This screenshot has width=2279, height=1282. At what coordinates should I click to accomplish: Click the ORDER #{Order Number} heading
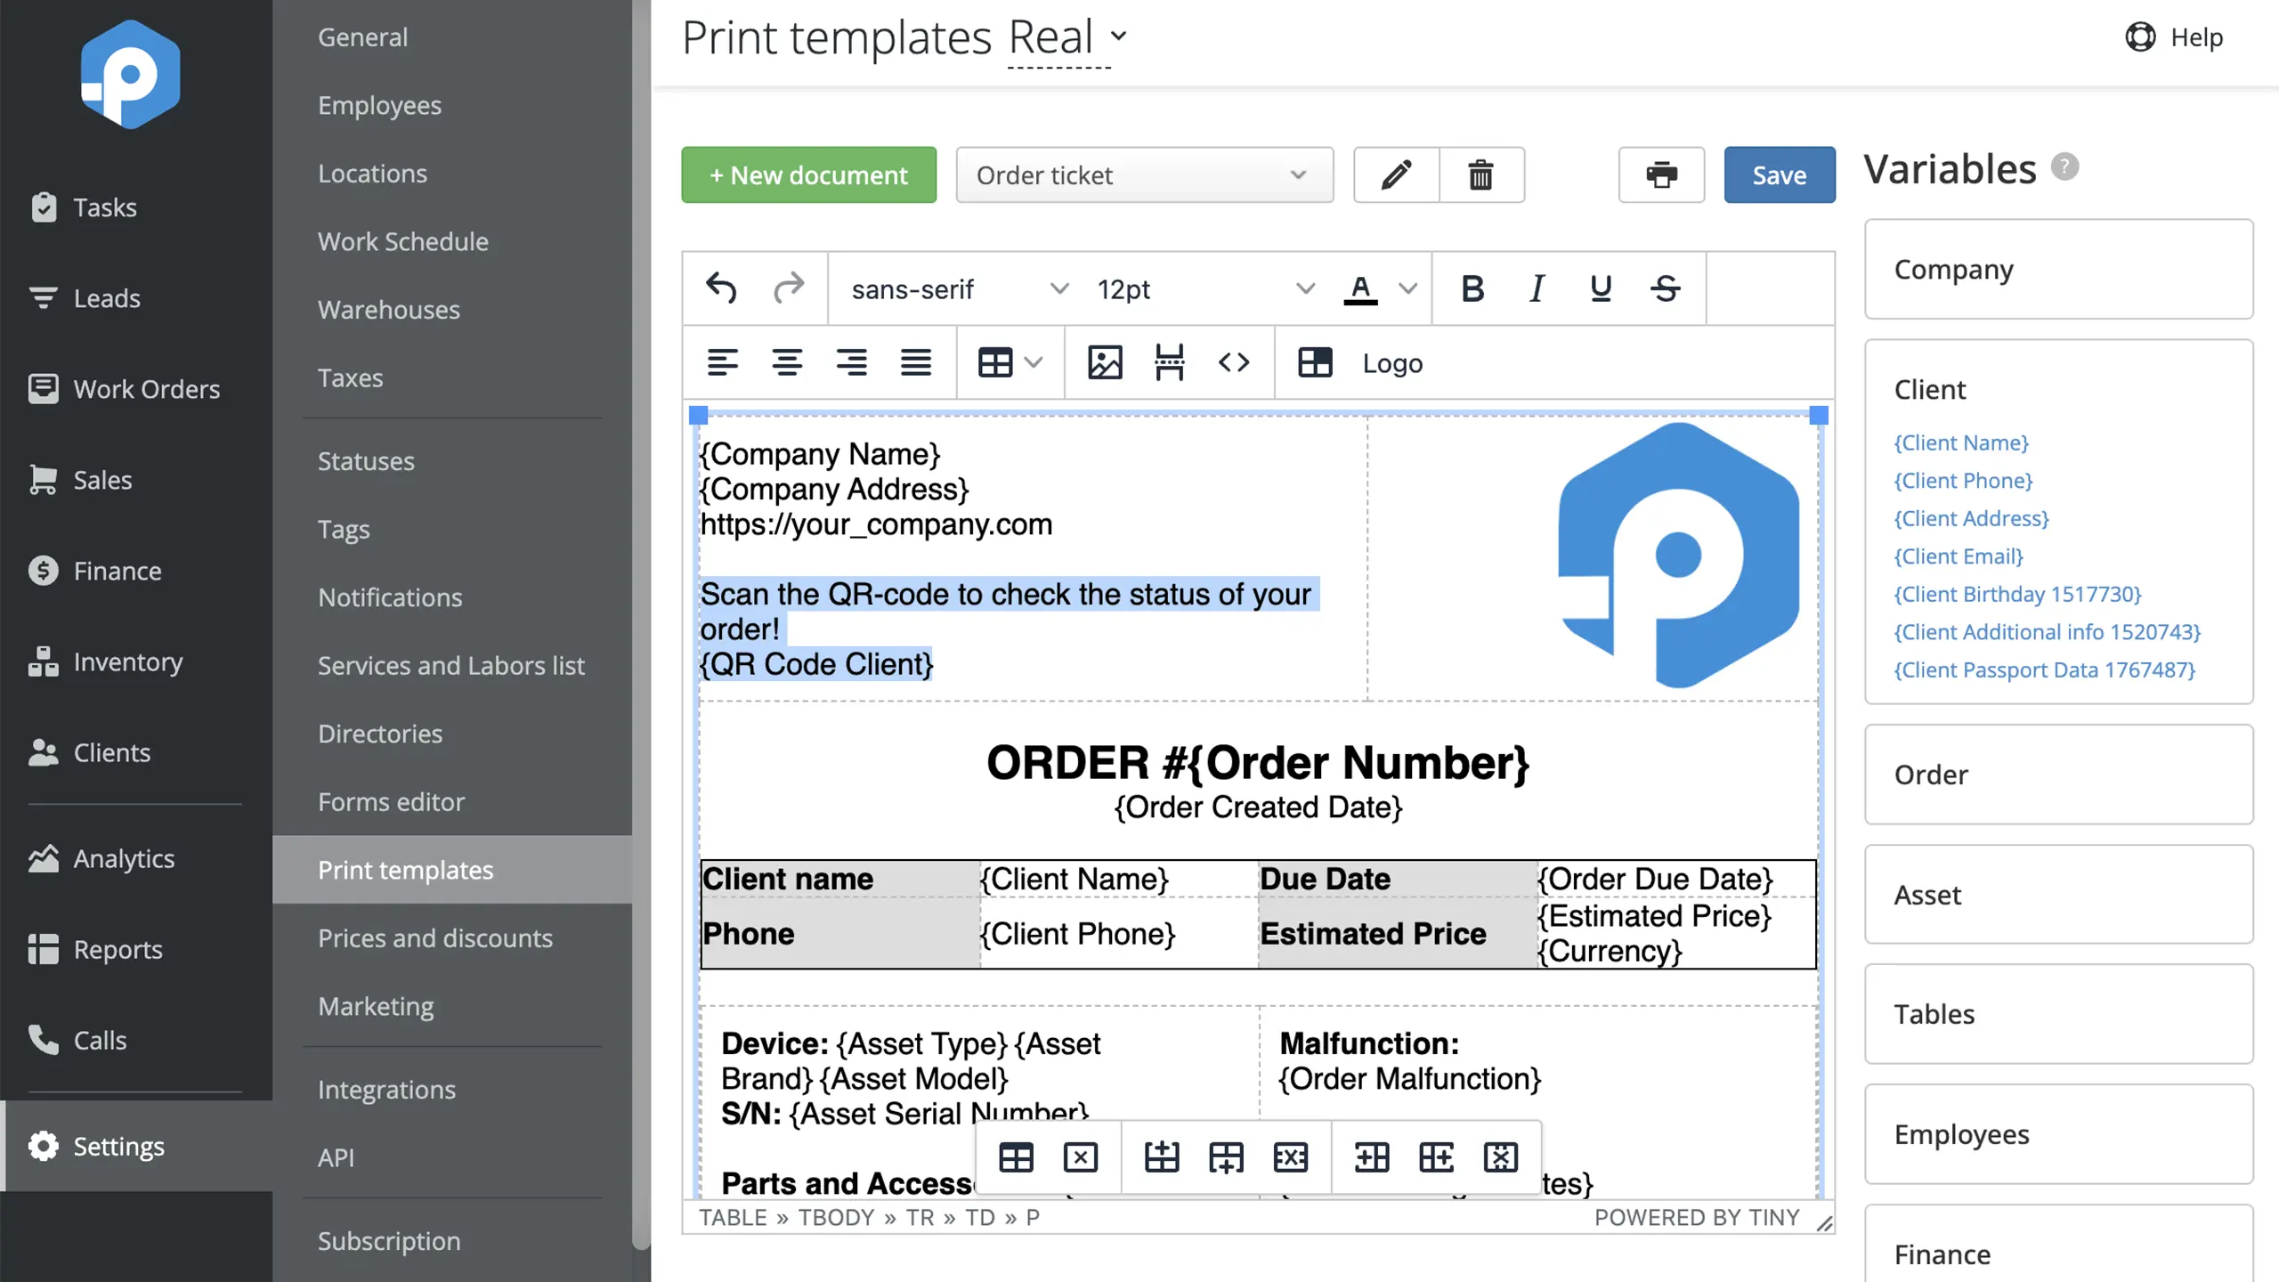tap(1258, 763)
